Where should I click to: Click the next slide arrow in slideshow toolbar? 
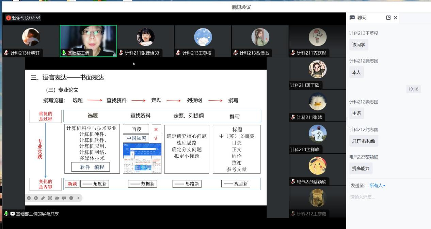point(36,198)
